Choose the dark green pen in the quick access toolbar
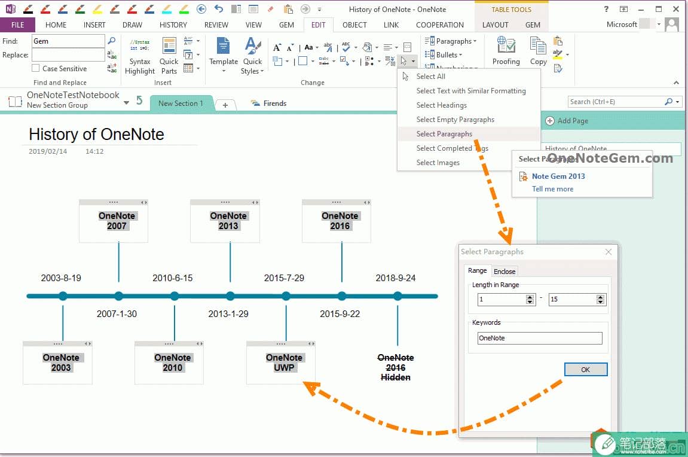 [80, 9]
